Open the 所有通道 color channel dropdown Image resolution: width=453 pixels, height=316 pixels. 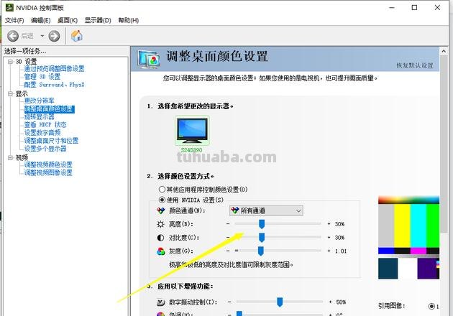click(x=266, y=210)
